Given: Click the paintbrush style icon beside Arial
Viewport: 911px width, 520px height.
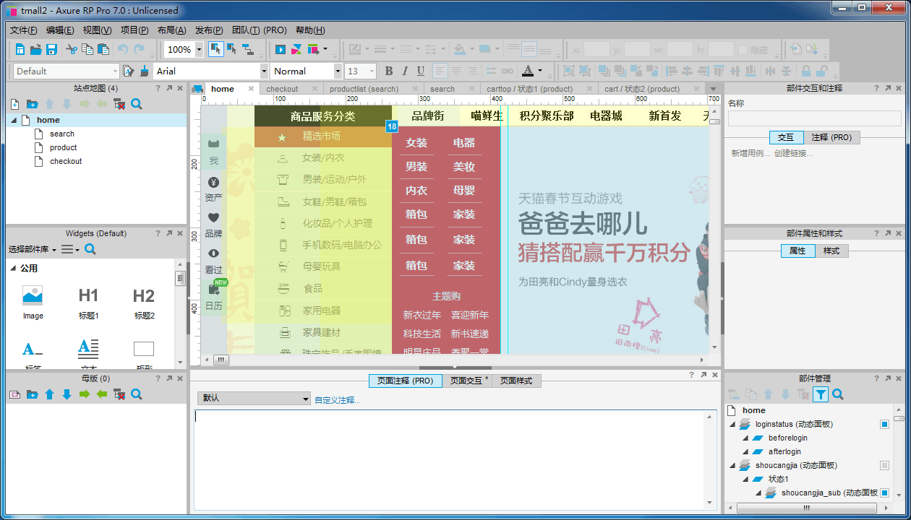Looking at the screenshot, I should click(x=145, y=71).
